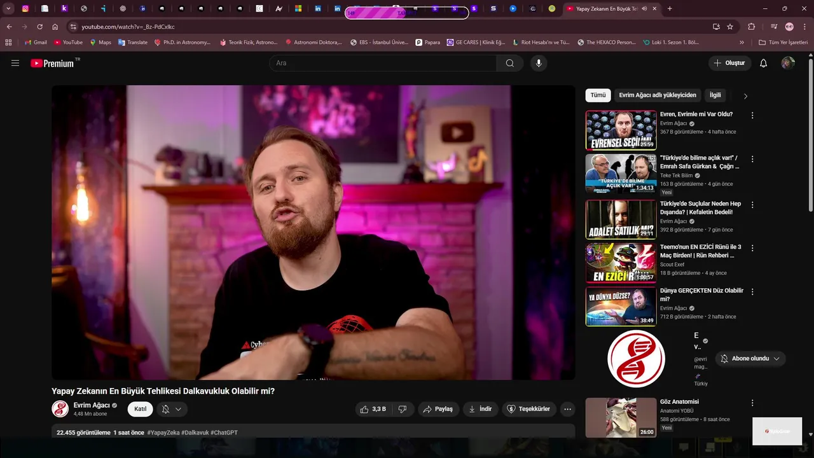Like the video with 3,3 B likes

coord(373,409)
